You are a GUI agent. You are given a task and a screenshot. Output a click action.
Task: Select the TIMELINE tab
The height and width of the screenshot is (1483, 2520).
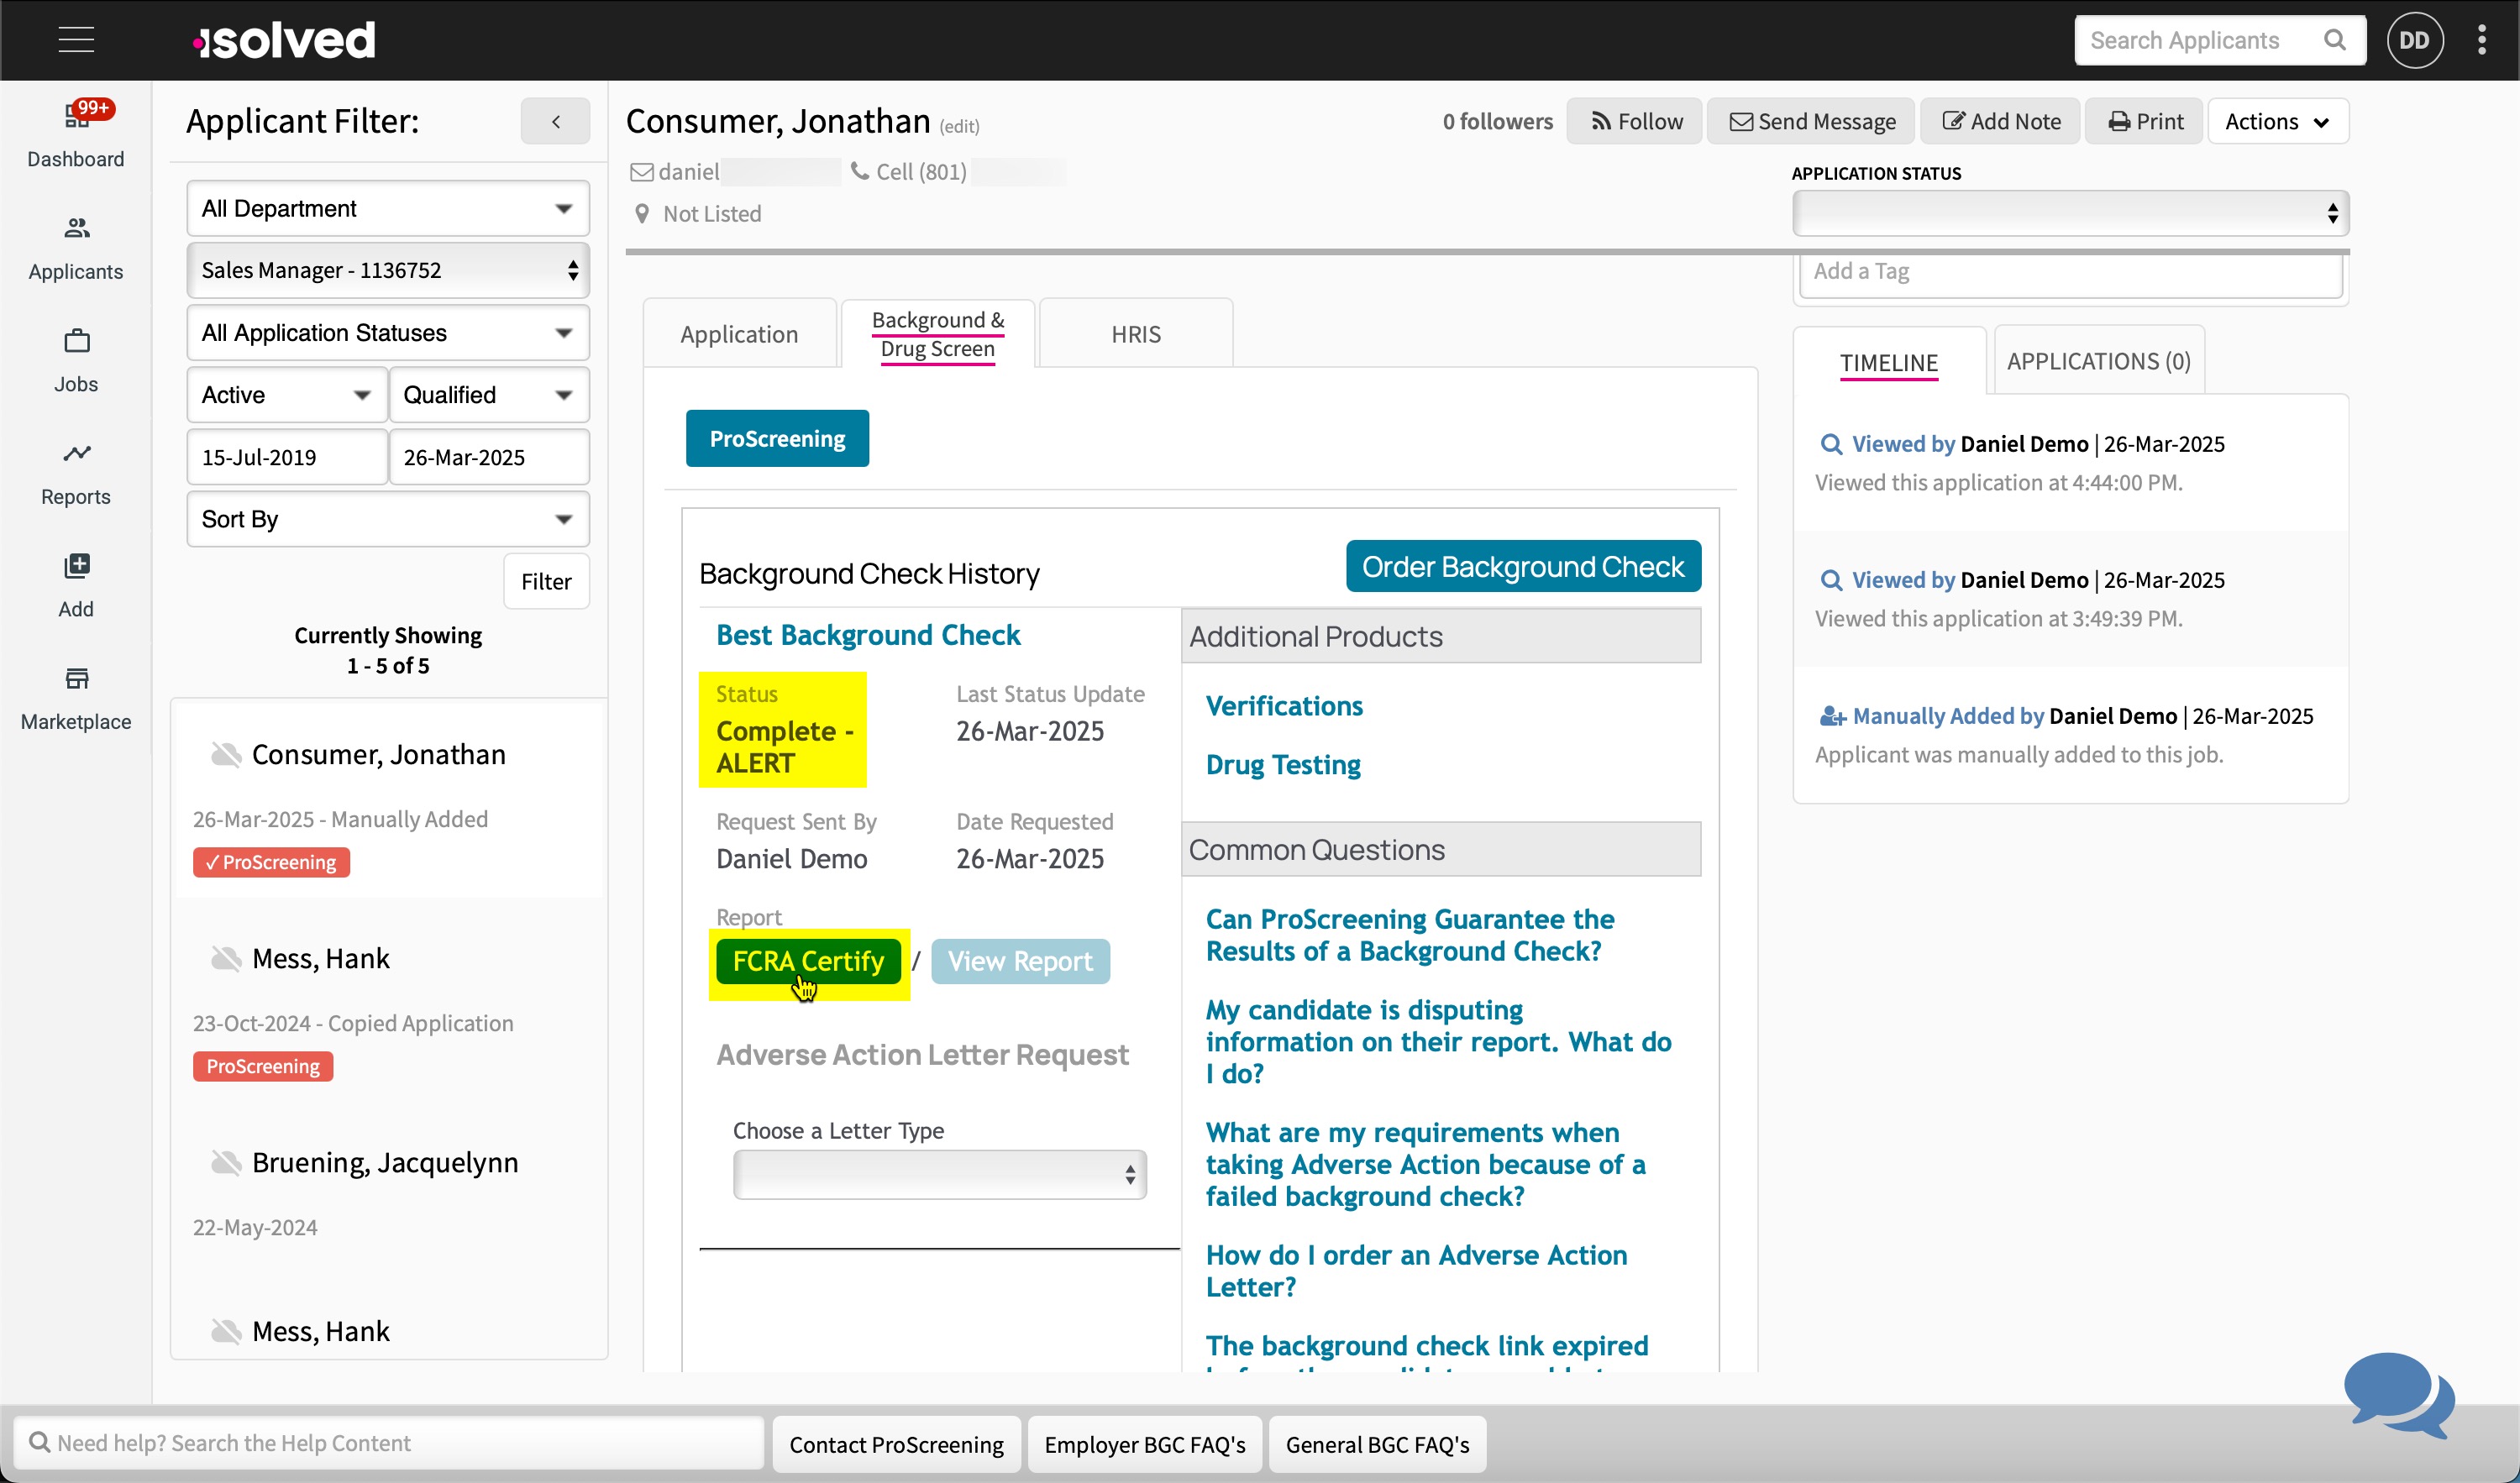(1888, 362)
